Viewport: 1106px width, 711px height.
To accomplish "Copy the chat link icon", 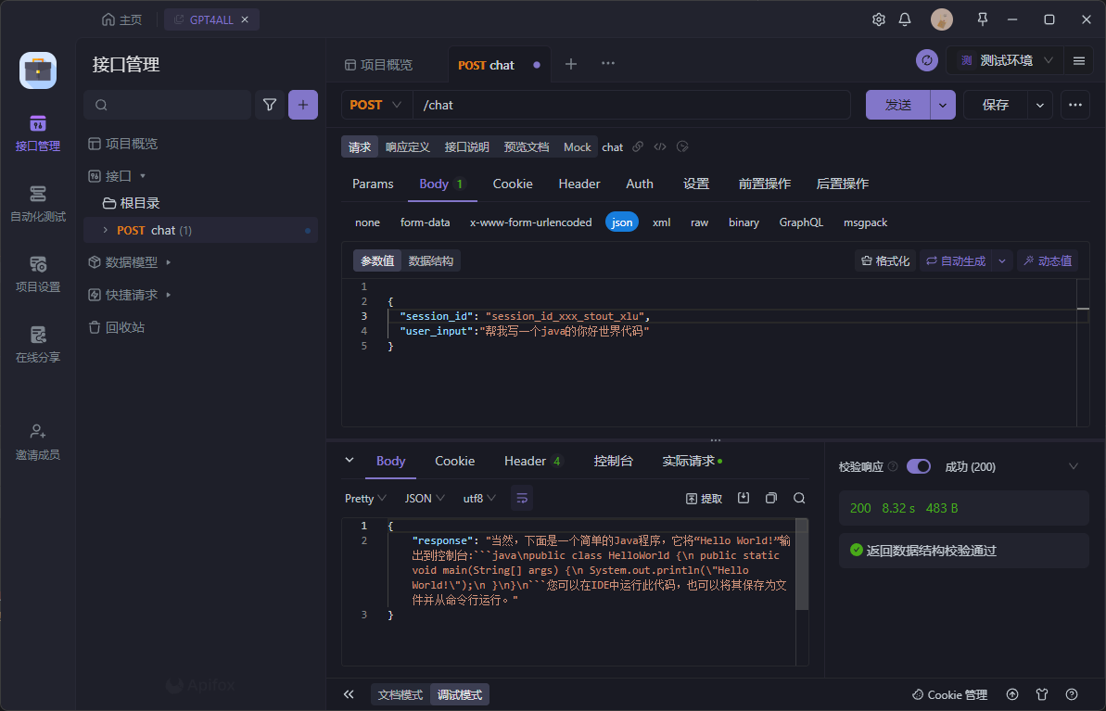I will pyautogui.click(x=638, y=146).
